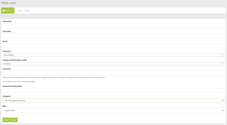Click the Last name label

[7, 31]
